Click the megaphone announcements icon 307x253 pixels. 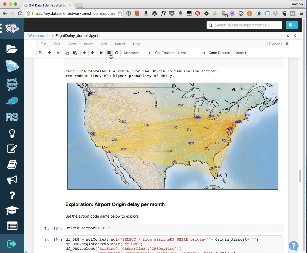[12, 180]
